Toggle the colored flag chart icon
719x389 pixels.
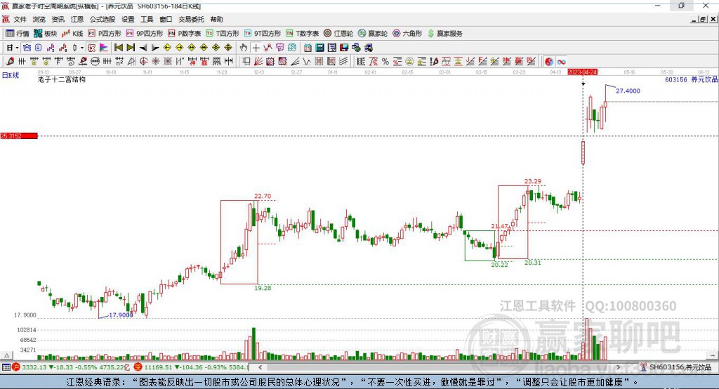[x=104, y=48]
